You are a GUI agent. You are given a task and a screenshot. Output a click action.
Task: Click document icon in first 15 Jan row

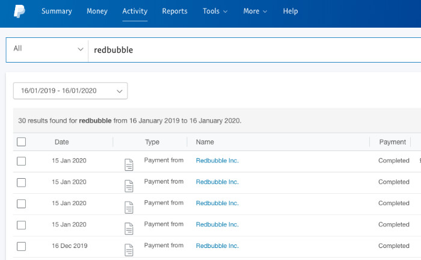[x=128, y=165]
